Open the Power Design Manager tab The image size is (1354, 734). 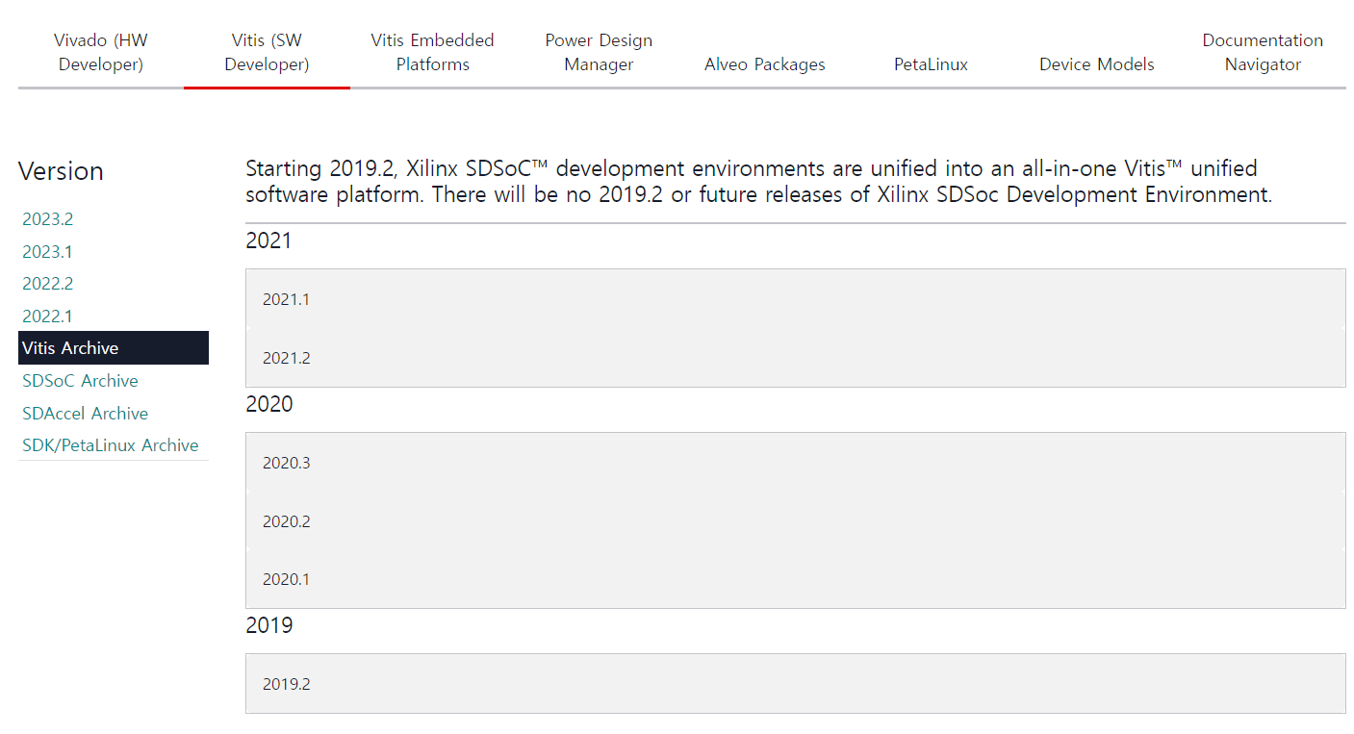[x=599, y=53]
